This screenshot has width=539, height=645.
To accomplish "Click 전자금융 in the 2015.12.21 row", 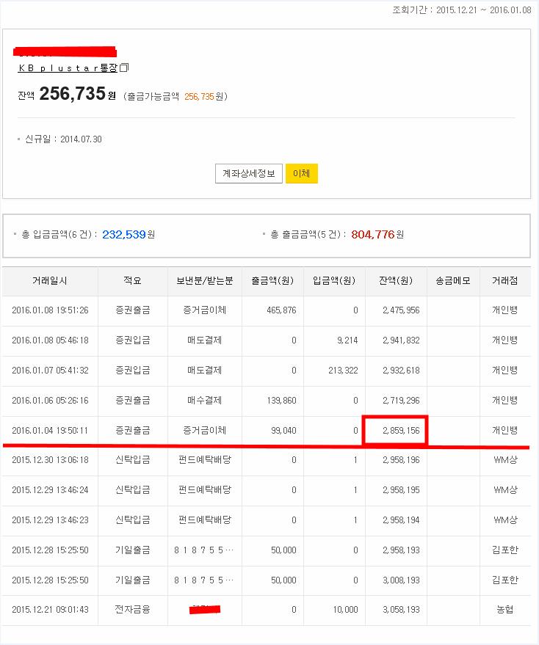I will pyautogui.click(x=133, y=610).
